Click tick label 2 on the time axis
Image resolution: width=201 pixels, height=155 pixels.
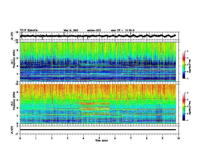coord(52,138)
